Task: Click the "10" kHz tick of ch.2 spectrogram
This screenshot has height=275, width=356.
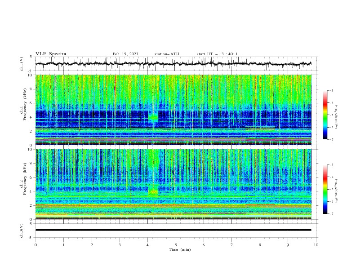Action: pos(31,149)
